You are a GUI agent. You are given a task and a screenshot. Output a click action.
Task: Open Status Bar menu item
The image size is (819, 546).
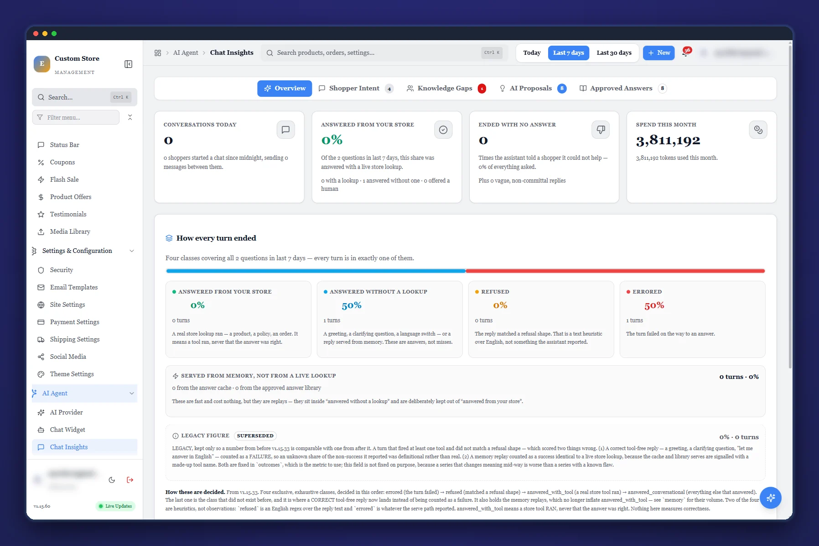coord(85,145)
